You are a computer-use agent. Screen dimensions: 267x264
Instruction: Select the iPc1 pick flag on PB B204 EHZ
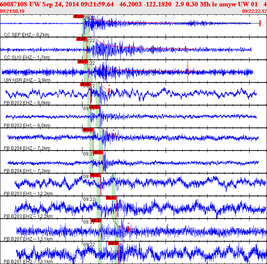[x=88, y=130]
